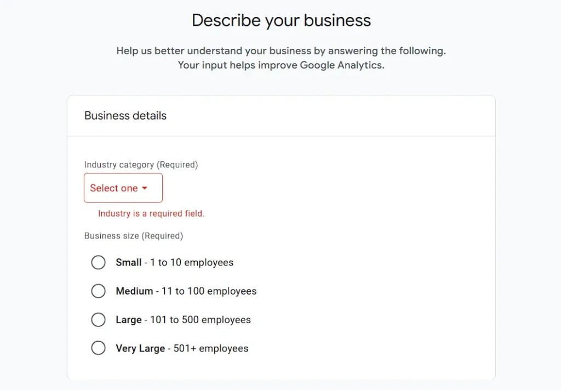Open the Industry category 'Select one' dropdown

(x=123, y=188)
